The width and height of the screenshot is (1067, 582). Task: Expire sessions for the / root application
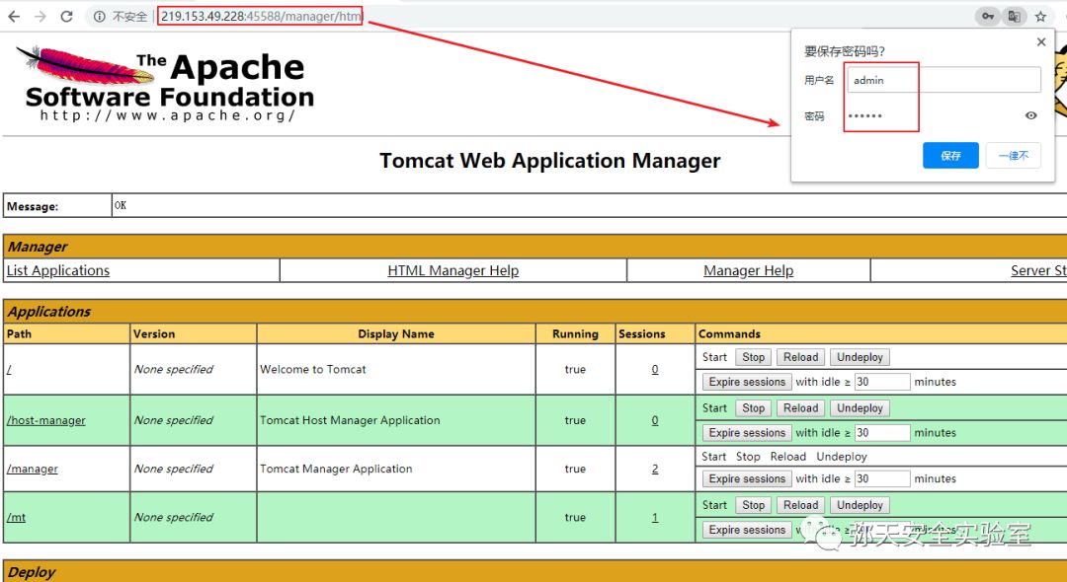pos(747,382)
